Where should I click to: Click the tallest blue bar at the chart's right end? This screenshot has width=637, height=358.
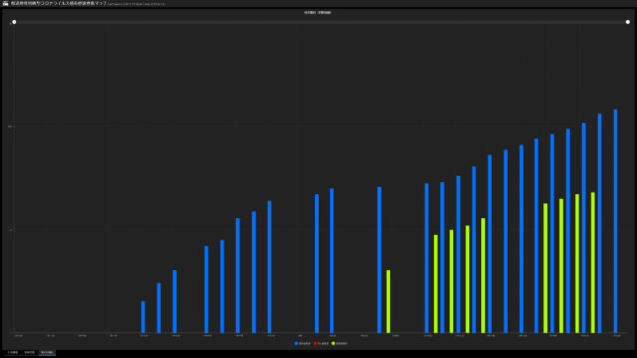coord(615,221)
